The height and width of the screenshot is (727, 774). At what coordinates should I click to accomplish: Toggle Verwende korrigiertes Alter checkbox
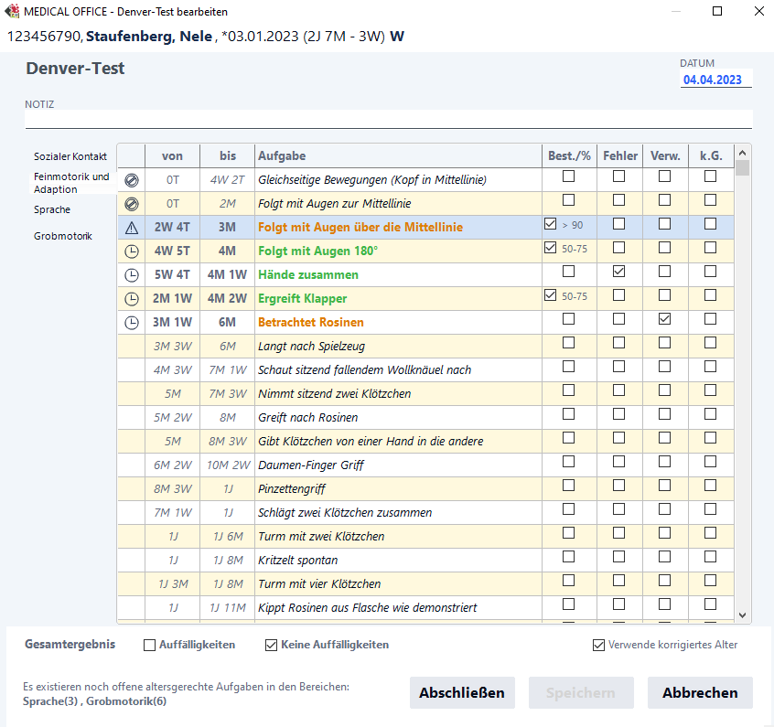coord(599,646)
